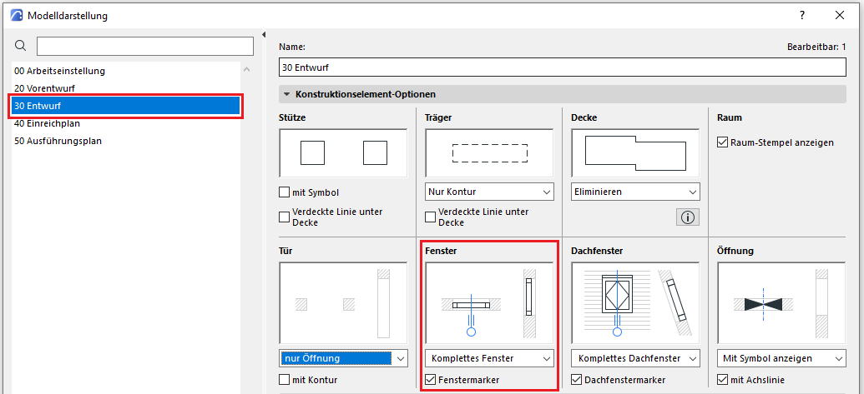Open the Träger Nur Kontur dropdown
Viewport: 864px width, 394px height.
(x=489, y=192)
